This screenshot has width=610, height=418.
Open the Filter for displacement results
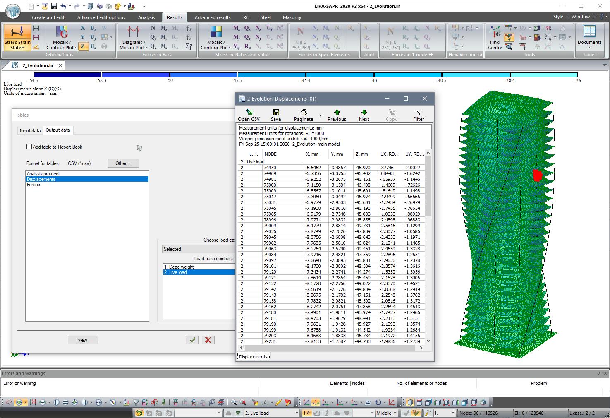point(418,114)
